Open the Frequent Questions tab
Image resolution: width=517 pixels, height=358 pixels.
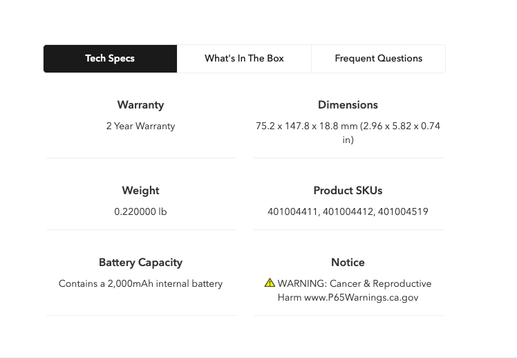pyautogui.click(x=378, y=59)
